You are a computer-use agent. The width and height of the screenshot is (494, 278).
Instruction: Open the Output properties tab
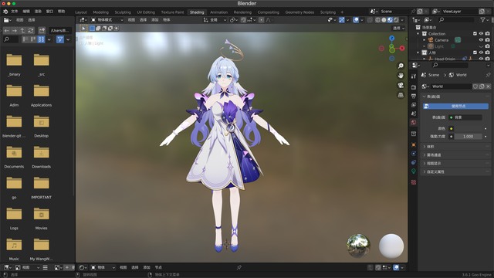pyautogui.click(x=414, y=96)
